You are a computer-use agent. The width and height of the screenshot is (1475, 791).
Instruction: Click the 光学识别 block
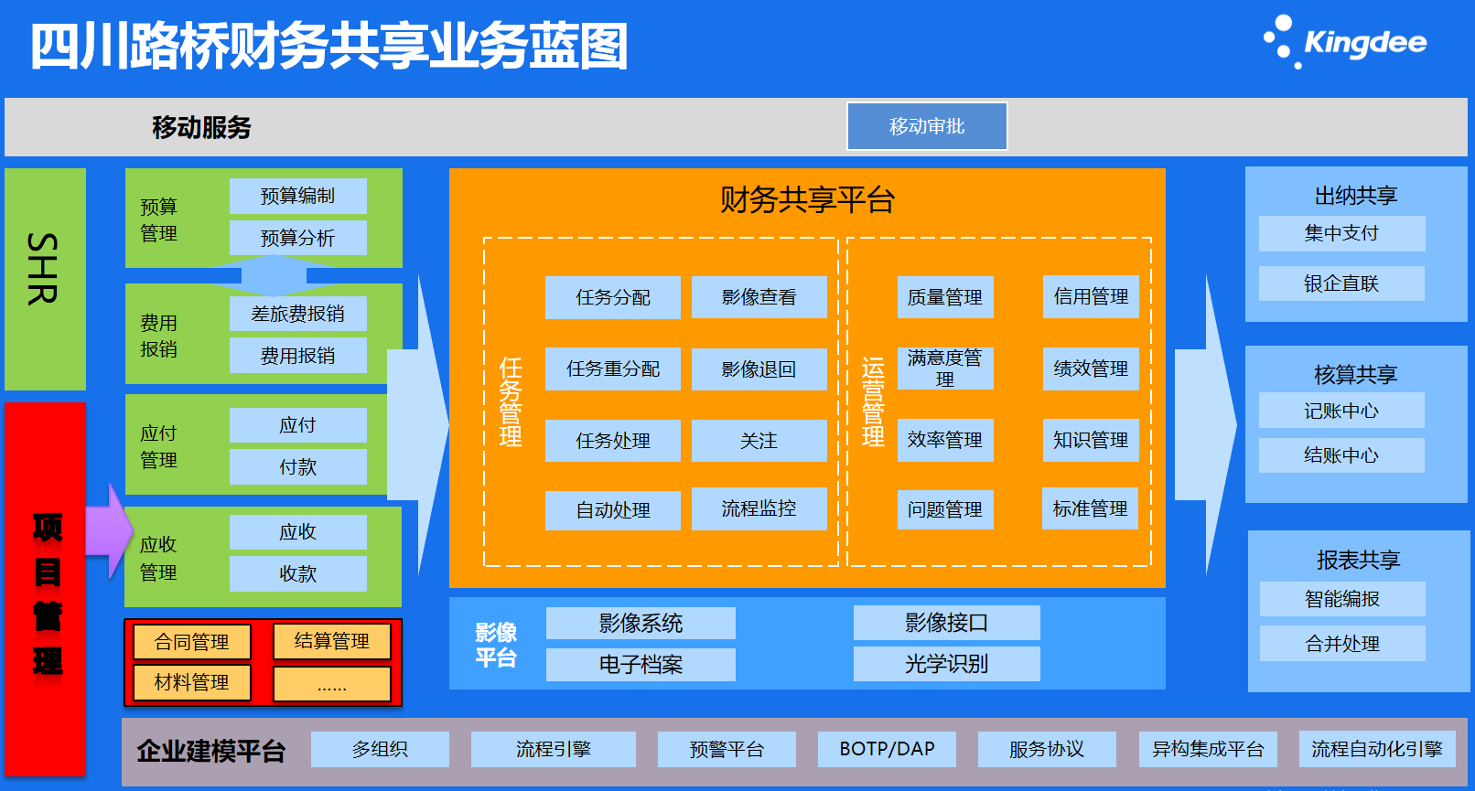tap(946, 664)
